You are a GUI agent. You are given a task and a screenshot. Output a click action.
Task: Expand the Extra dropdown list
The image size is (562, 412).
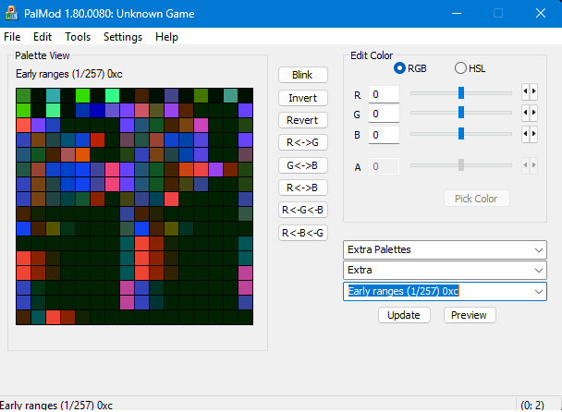click(445, 270)
